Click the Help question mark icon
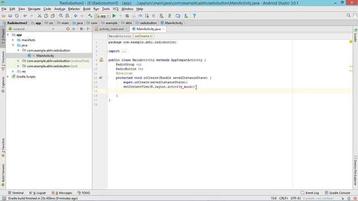This screenshot has width=358, height=201. tap(194, 16)
